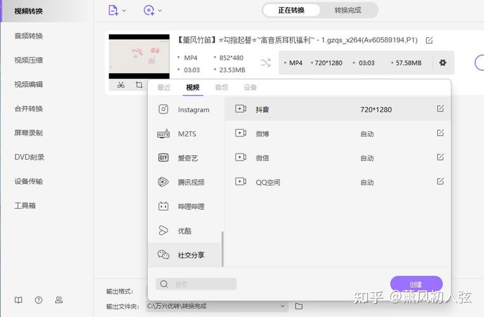Open output settings gear icon

[x=443, y=63]
